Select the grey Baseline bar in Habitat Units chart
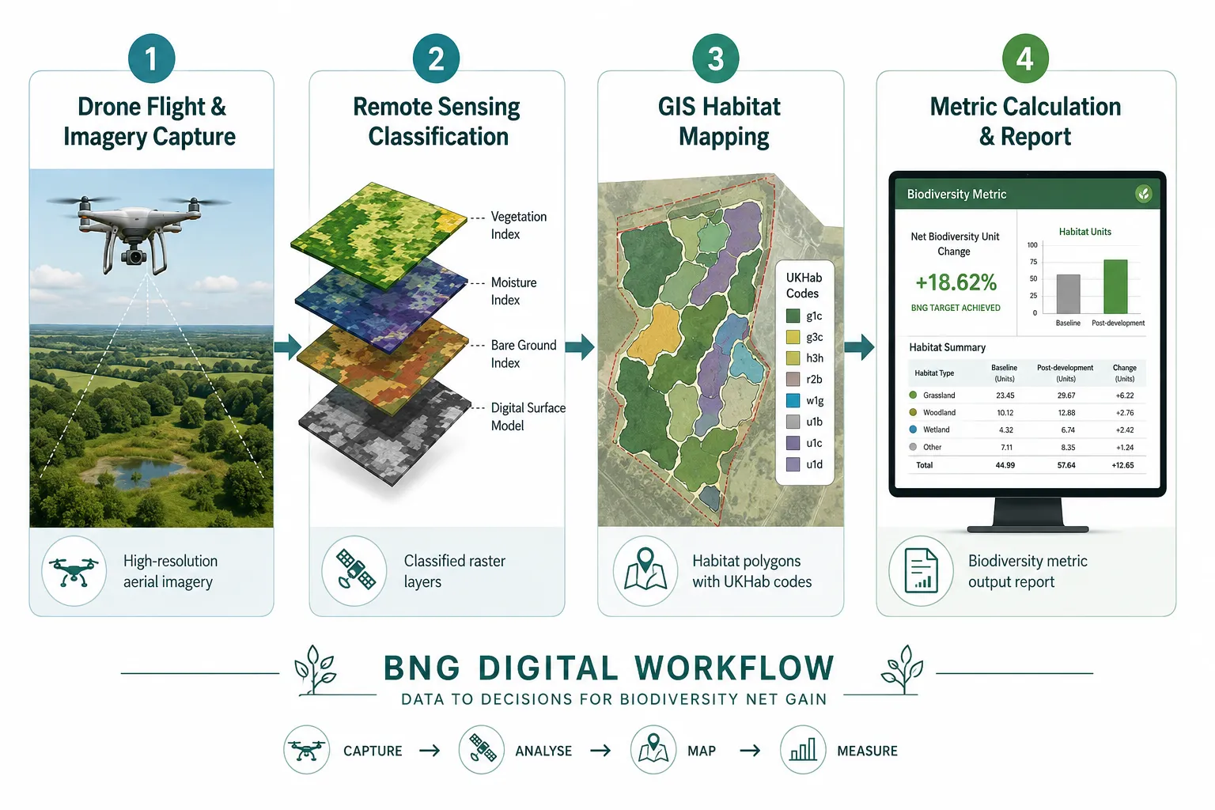Image resolution: width=1215 pixels, height=810 pixels. click(x=1068, y=294)
